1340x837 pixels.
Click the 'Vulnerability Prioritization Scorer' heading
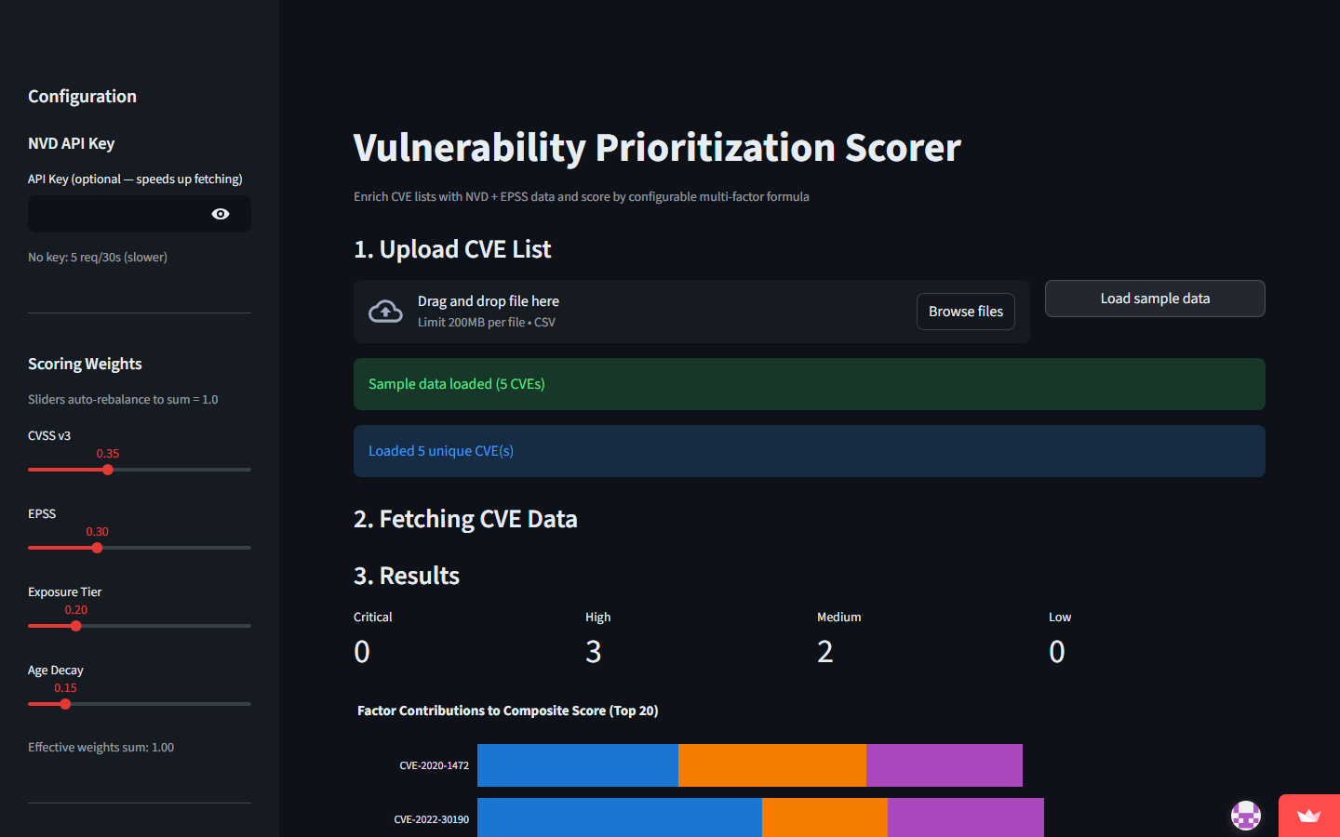click(x=656, y=147)
